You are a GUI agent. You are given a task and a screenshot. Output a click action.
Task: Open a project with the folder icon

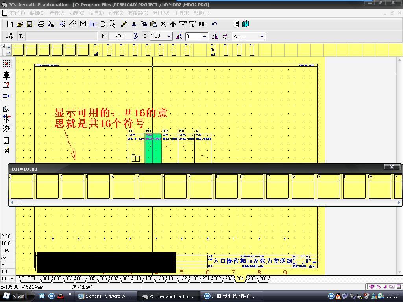pyautogui.click(x=20, y=24)
